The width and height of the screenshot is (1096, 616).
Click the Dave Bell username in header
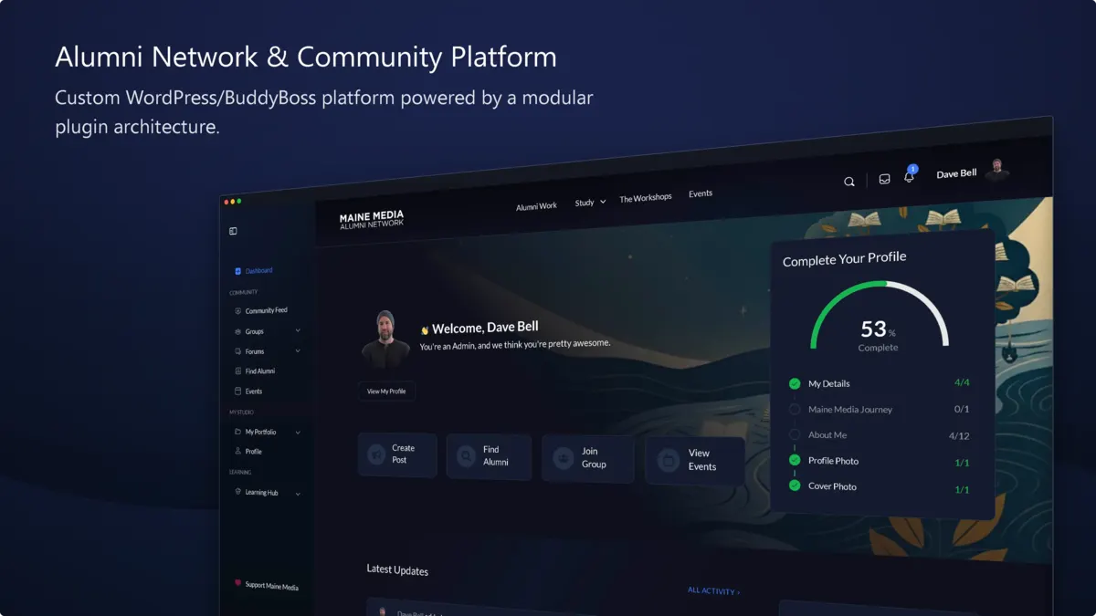[956, 173]
